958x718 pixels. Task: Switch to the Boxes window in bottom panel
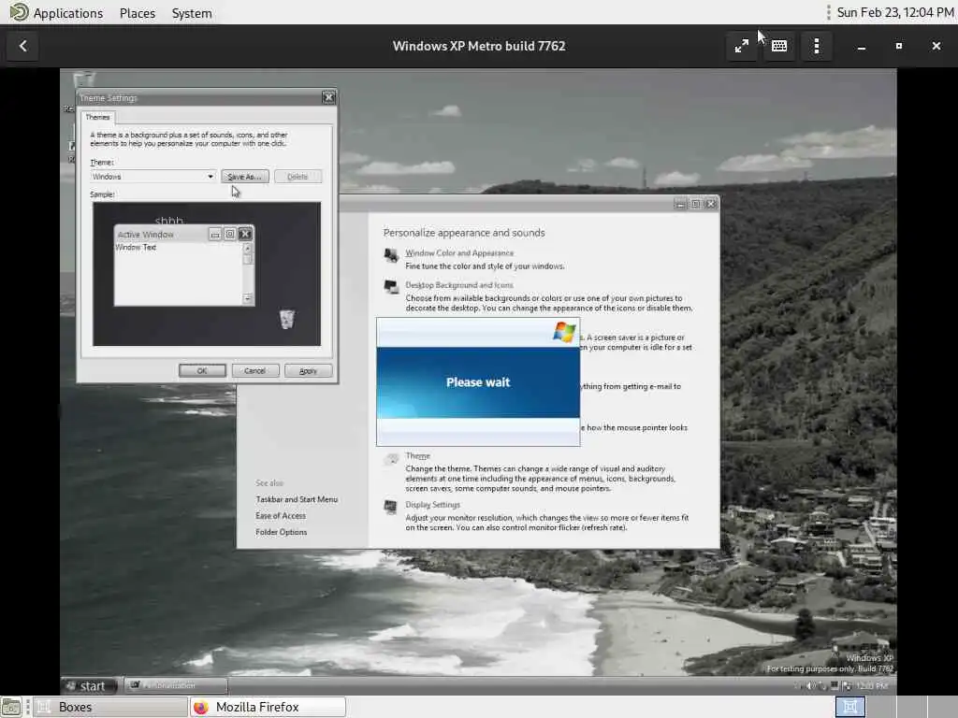110,707
